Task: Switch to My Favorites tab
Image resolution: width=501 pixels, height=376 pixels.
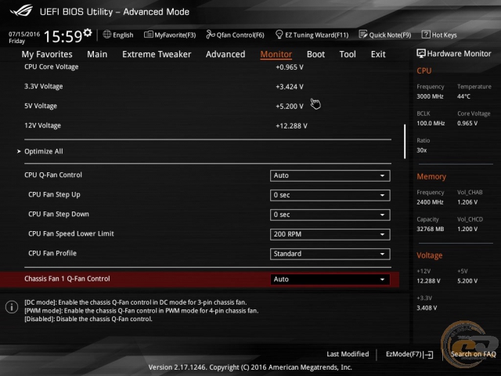Action: (47, 54)
